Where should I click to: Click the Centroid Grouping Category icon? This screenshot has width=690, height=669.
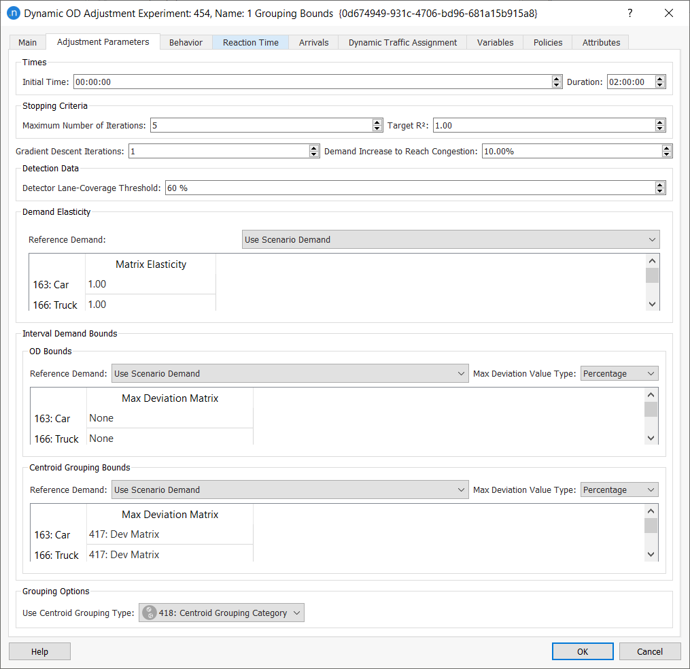click(149, 613)
